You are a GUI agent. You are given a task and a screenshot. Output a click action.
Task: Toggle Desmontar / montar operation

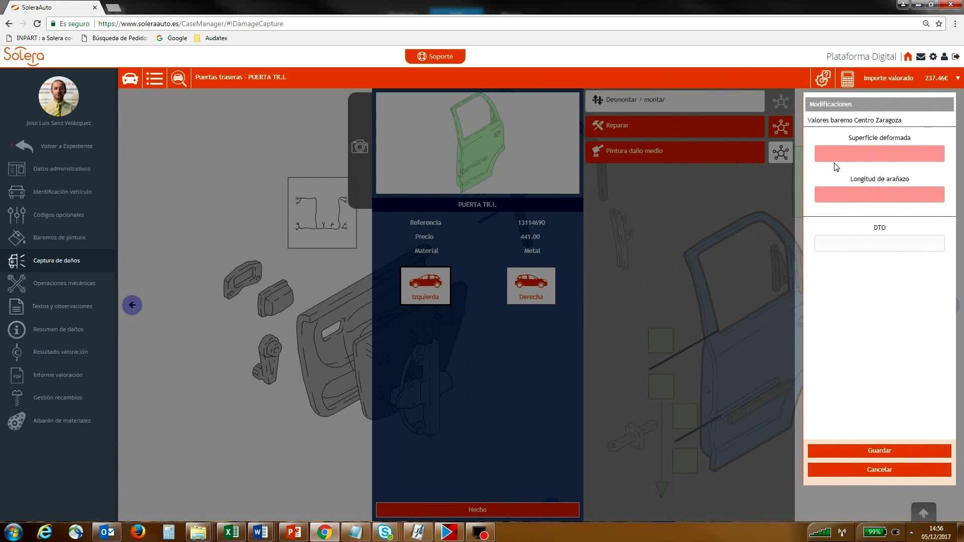click(x=674, y=100)
